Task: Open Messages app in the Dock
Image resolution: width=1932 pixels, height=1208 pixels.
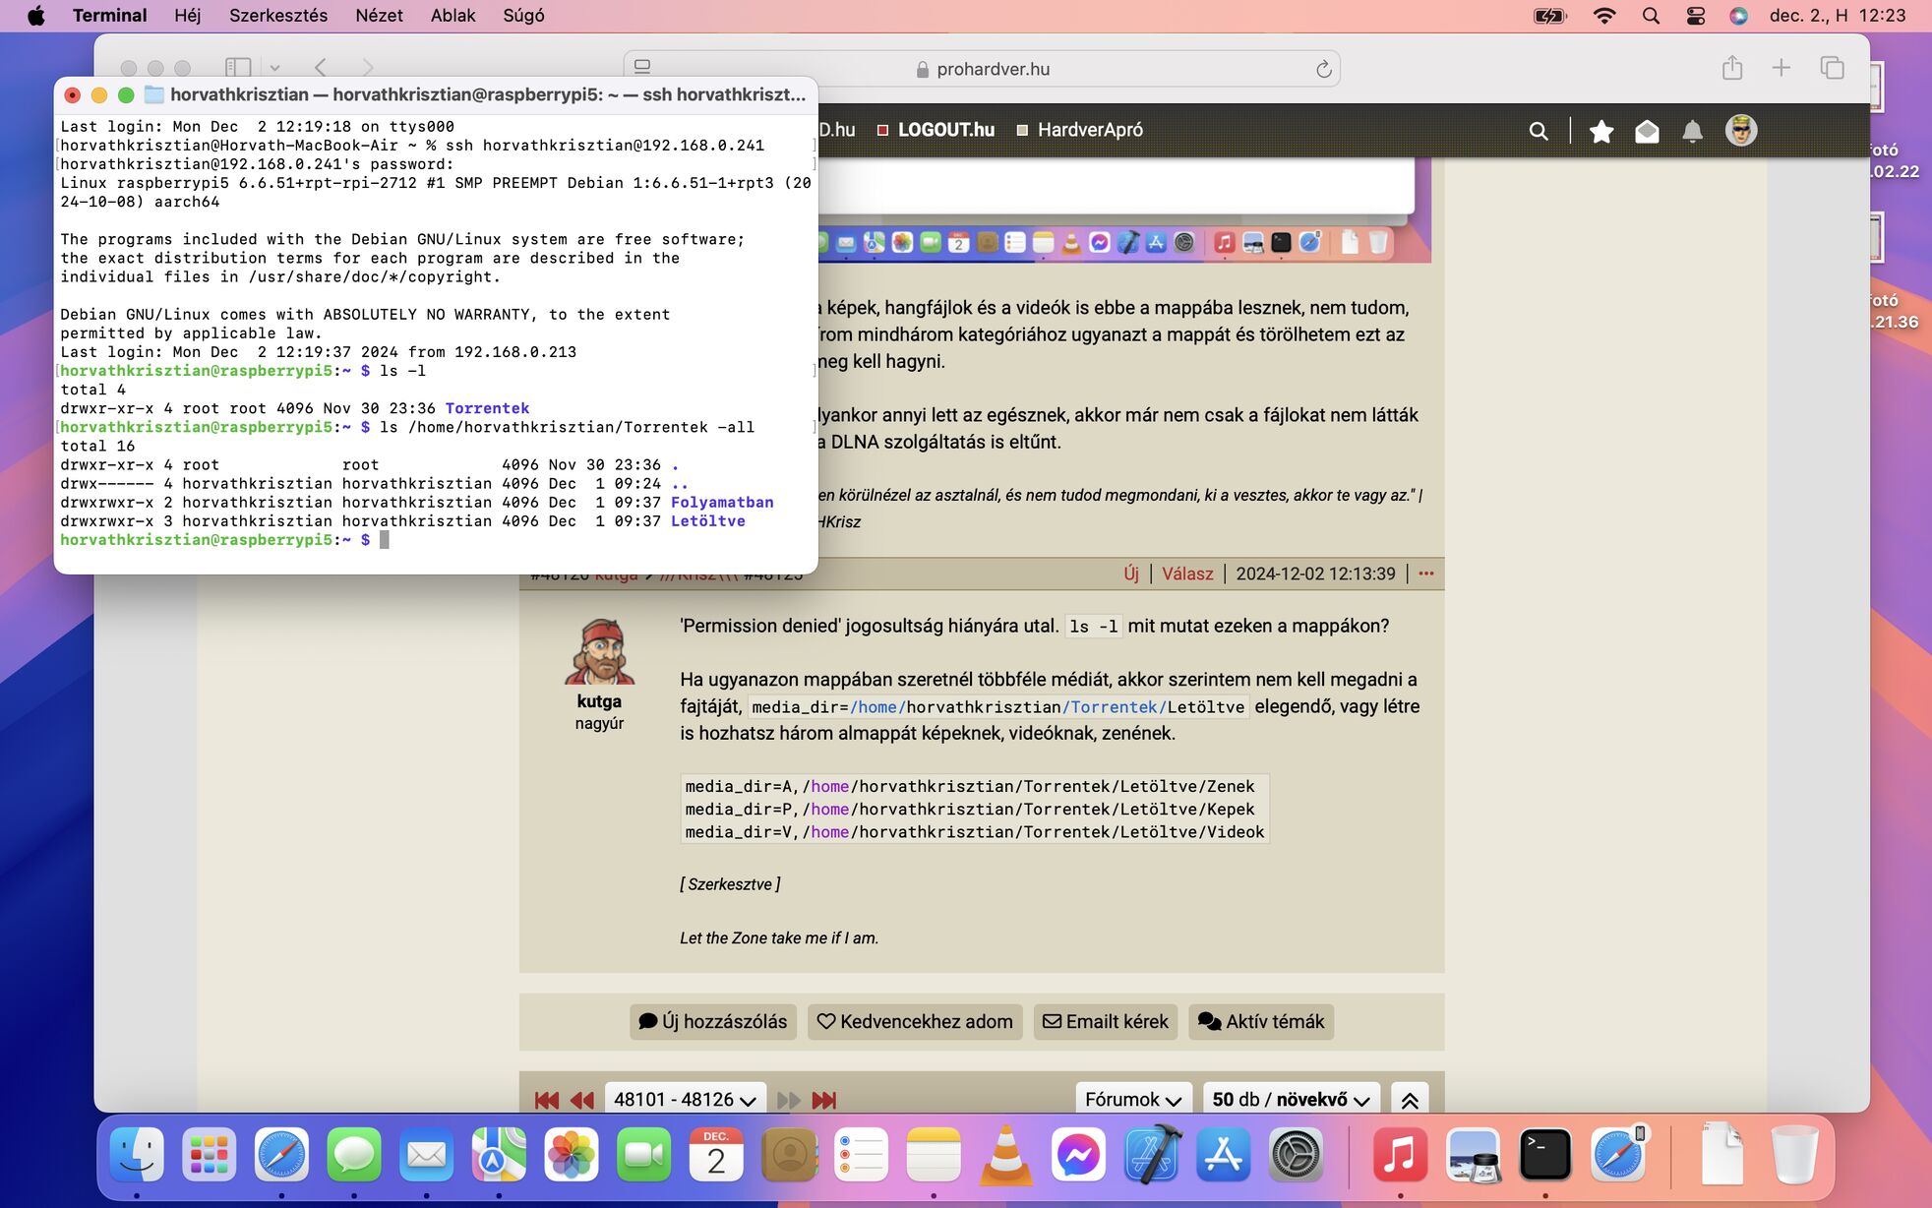Action: click(354, 1154)
